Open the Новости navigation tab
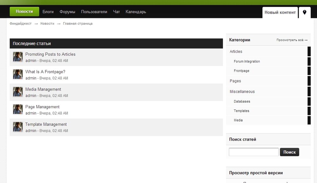The image size is (317, 183). (24, 12)
